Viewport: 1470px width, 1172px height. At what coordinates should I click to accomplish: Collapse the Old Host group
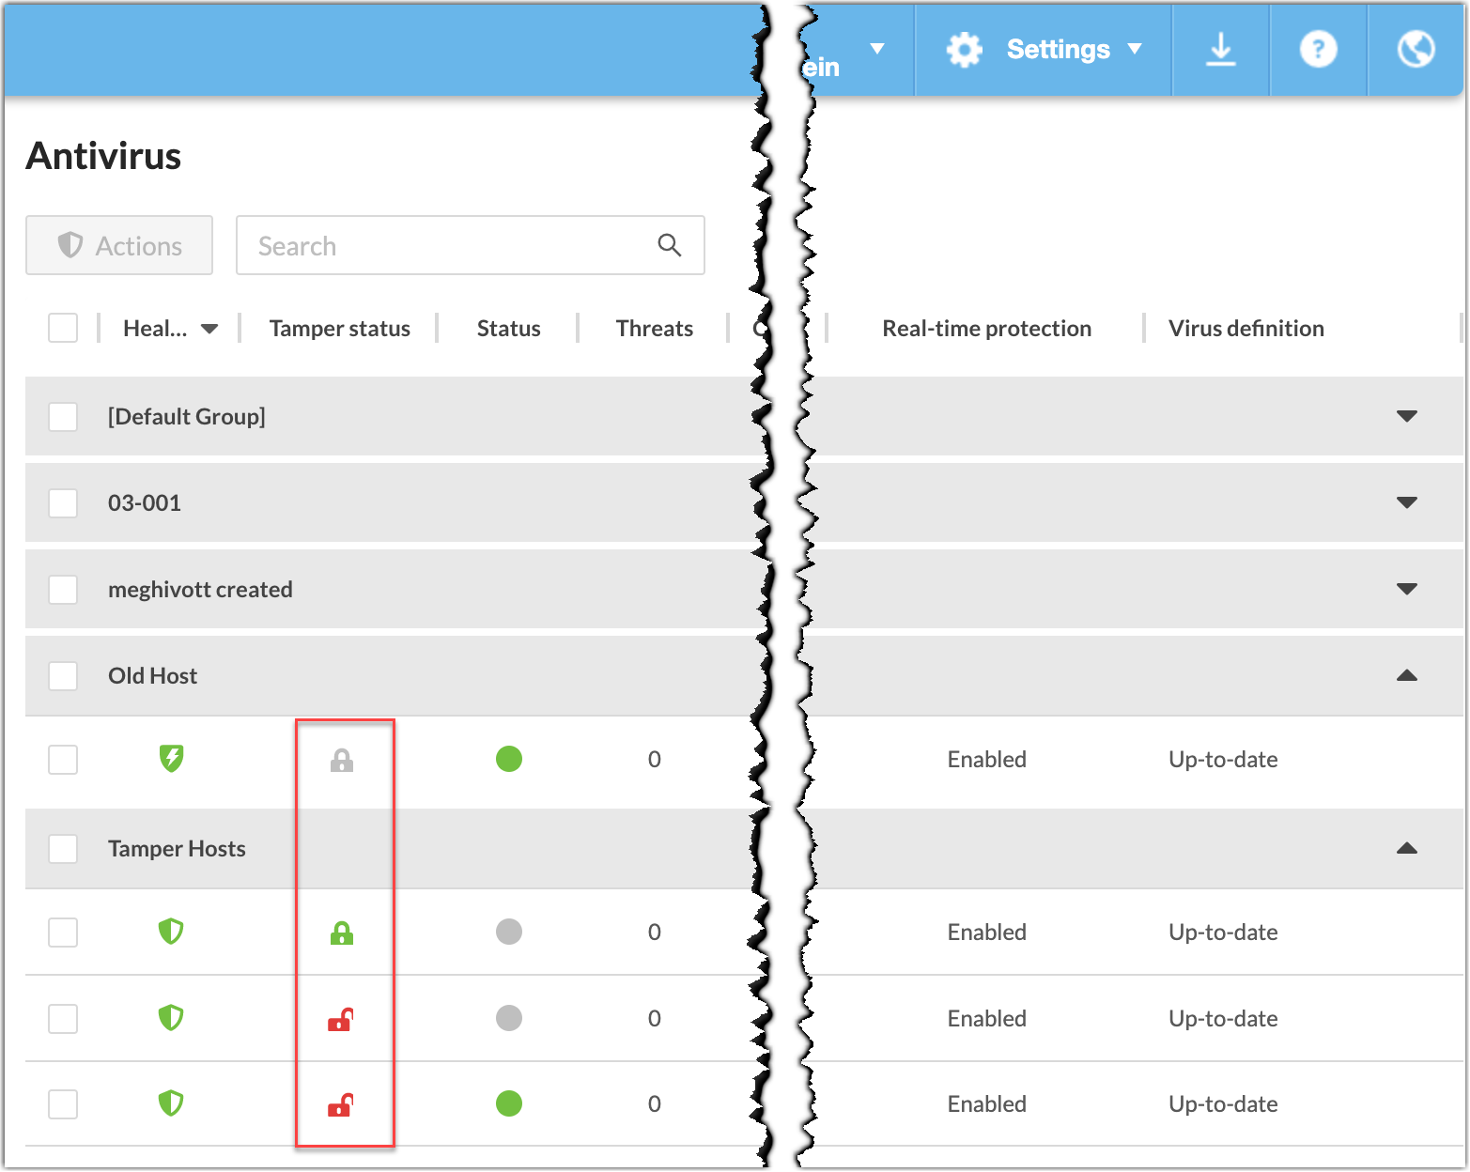pos(1406,676)
